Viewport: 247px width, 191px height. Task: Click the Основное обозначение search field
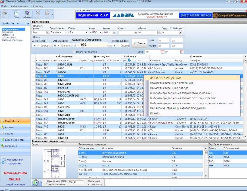point(93,45)
